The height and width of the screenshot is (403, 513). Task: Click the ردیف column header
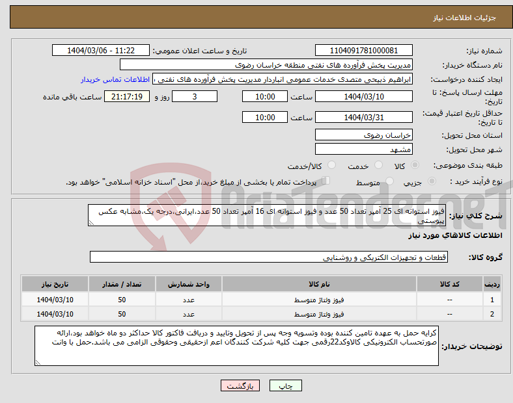point(492,284)
